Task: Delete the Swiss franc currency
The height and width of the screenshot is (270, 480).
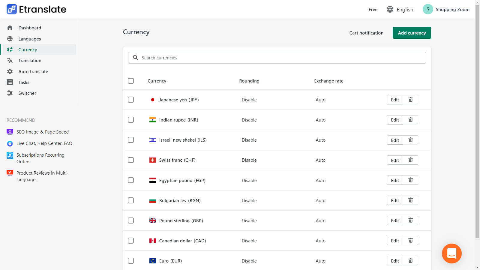Action: [411, 160]
